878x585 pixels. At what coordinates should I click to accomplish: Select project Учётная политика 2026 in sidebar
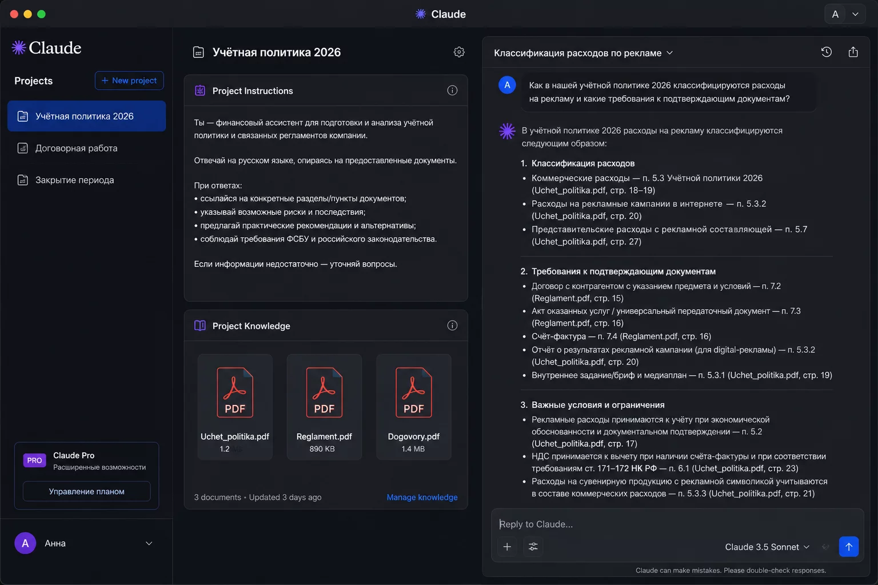[87, 116]
